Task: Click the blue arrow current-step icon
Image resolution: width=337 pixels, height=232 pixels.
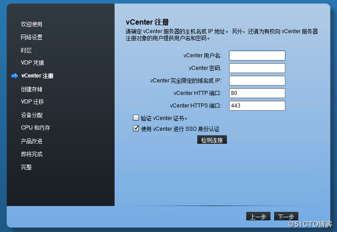Action: point(15,76)
